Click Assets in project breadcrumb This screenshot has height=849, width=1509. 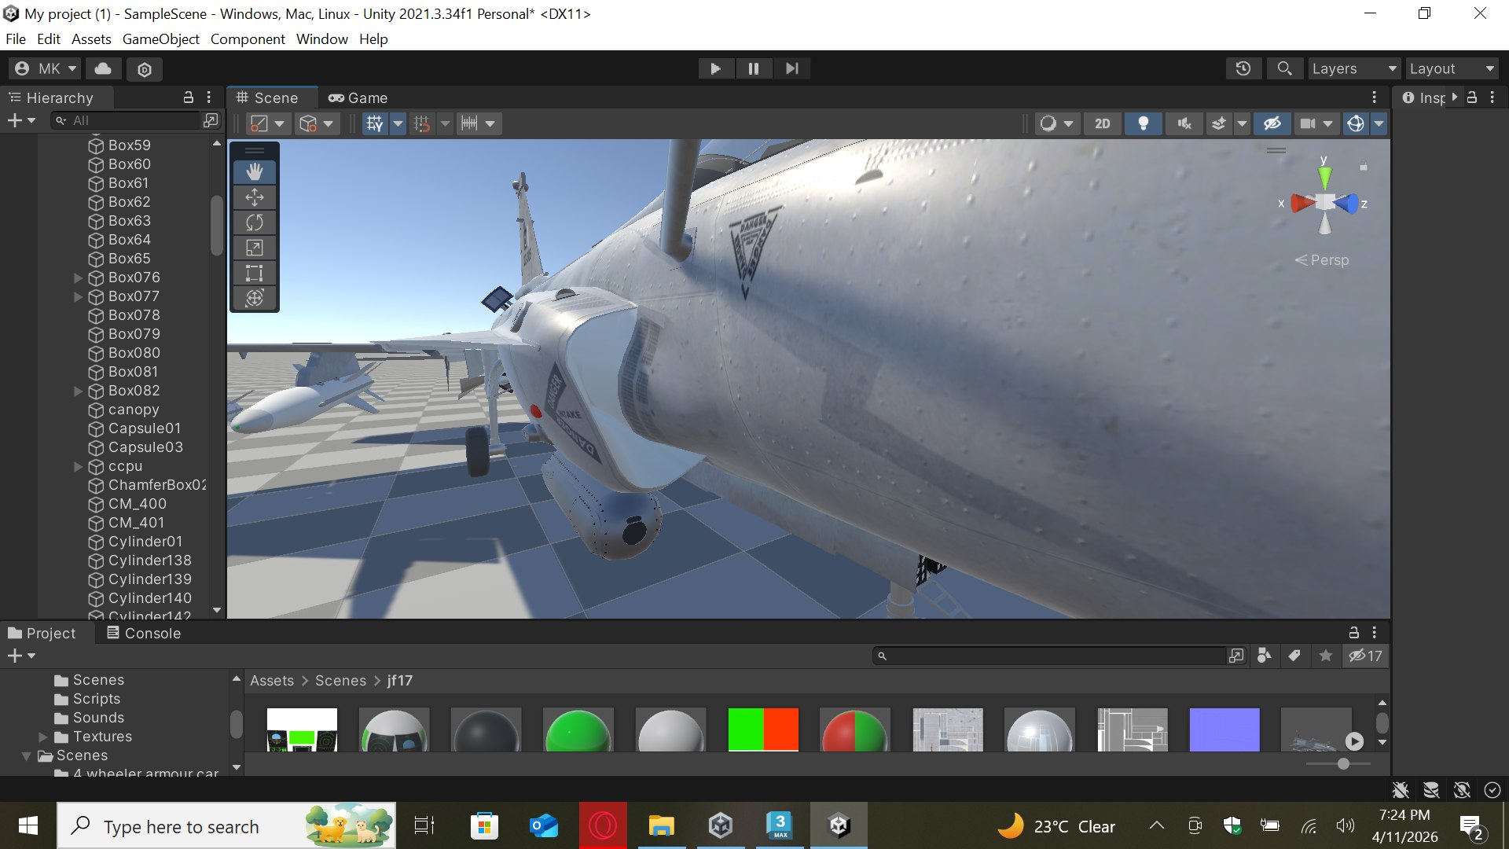tap(272, 681)
